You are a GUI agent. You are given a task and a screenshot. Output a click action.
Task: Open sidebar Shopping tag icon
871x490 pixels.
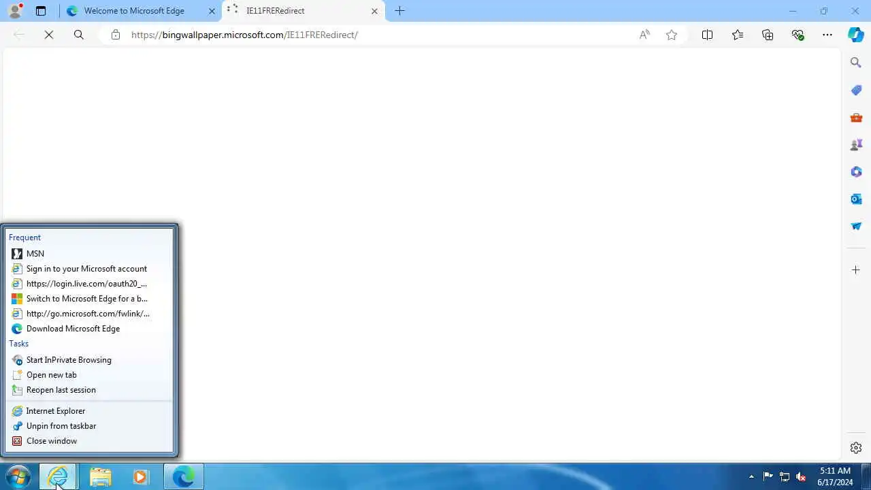pos(856,91)
